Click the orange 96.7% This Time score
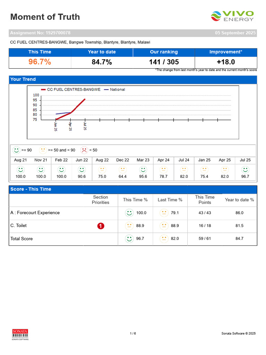The height and width of the screenshot is (355, 266). pyautogui.click(x=39, y=62)
